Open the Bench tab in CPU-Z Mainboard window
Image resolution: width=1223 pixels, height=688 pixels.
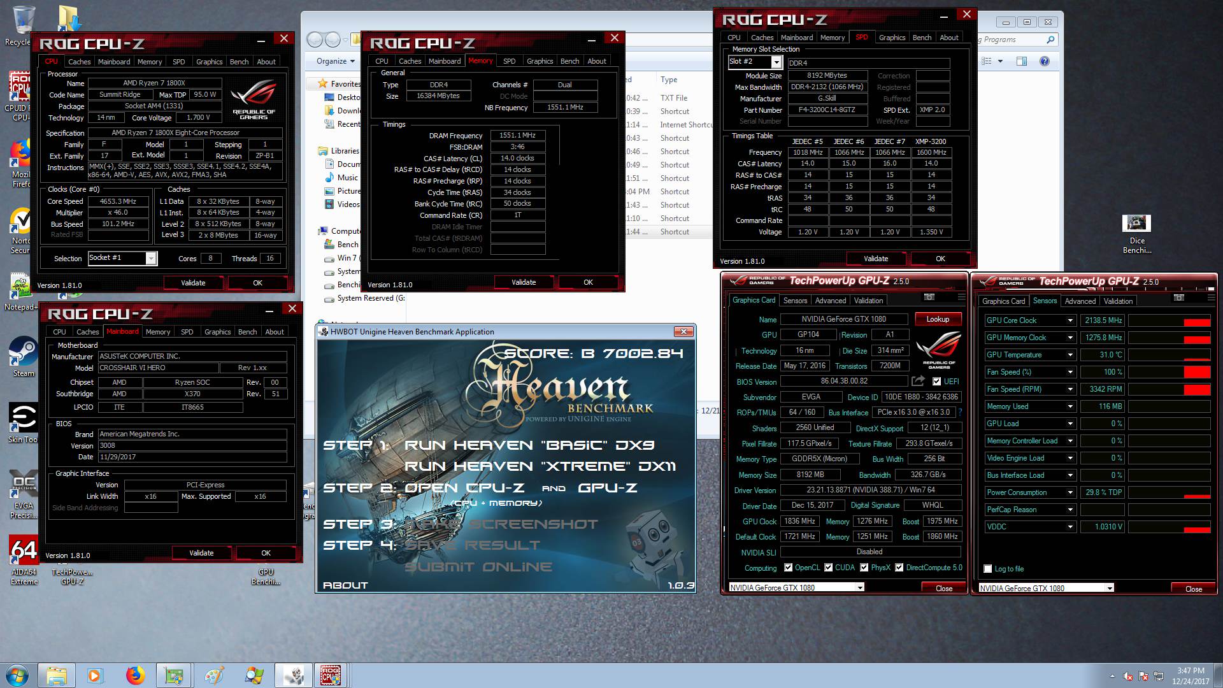tap(247, 332)
